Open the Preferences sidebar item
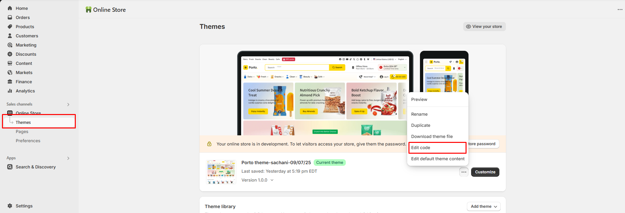Image resolution: width=625 pixels, height=213 pixels. pyautogui.click(x=28, y=141)
